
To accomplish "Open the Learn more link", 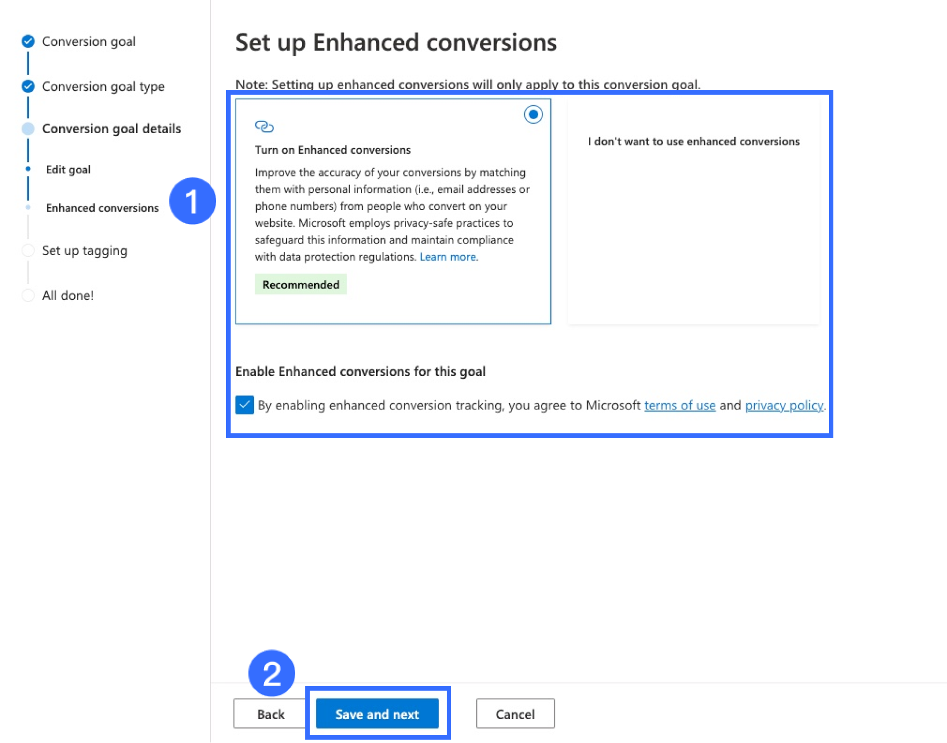I will pos(448,257).
